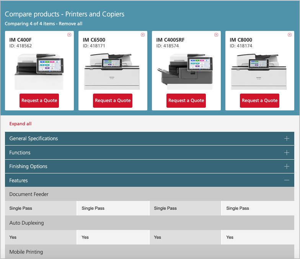Request a Quote for IM C400SRF

(186, 100)
